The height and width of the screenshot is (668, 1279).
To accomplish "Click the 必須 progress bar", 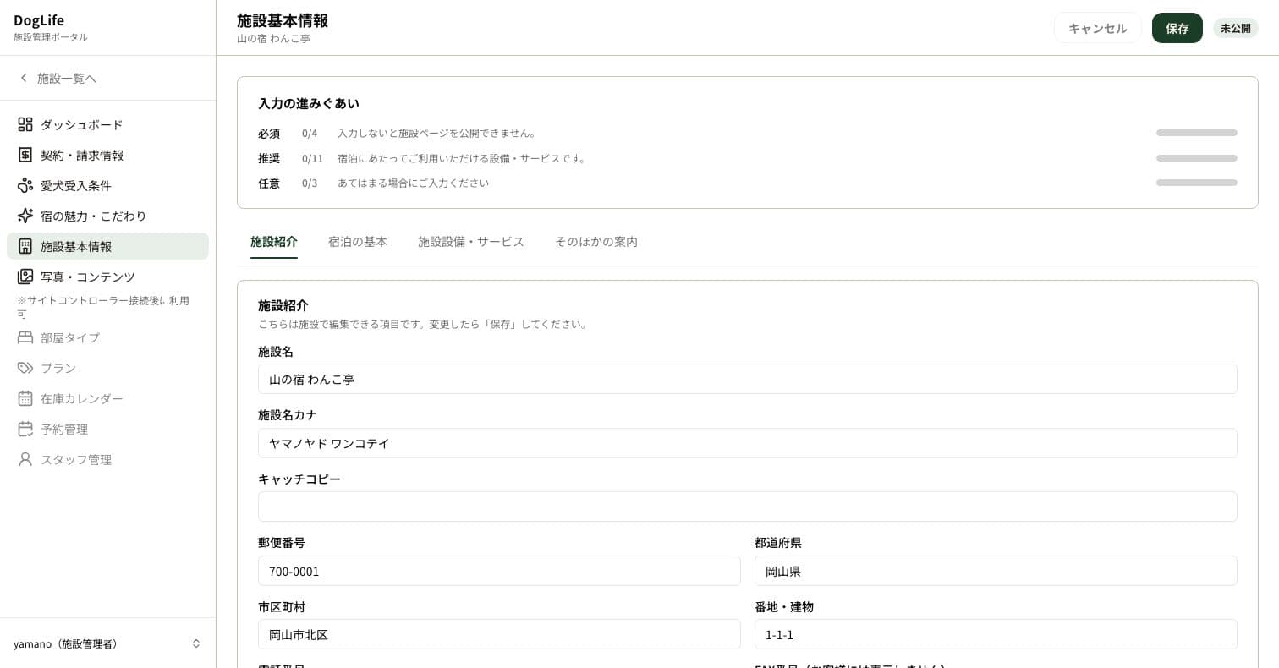I will [1197, 133].
